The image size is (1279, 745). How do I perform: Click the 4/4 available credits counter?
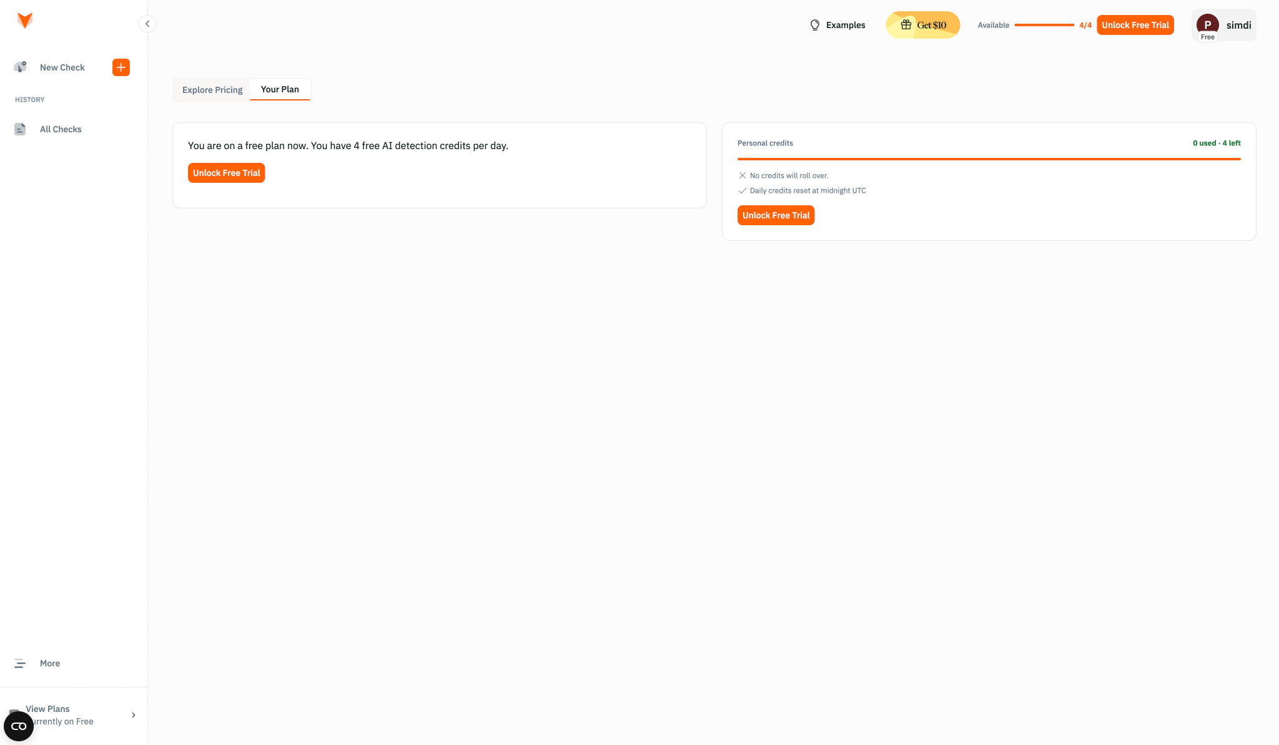[1085, 25]
